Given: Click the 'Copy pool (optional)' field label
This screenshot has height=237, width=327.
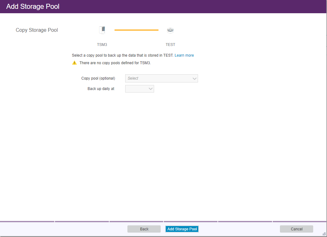Looking at the screenshot, I should tap(98, 78).
